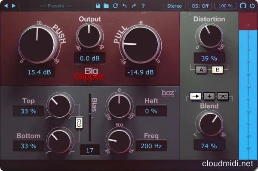Image resolution: width=258 pixels, height=171 pixels.
Task: Select the plus parallel blend mode
Action: pyautogui.click(x=209, y=96)
